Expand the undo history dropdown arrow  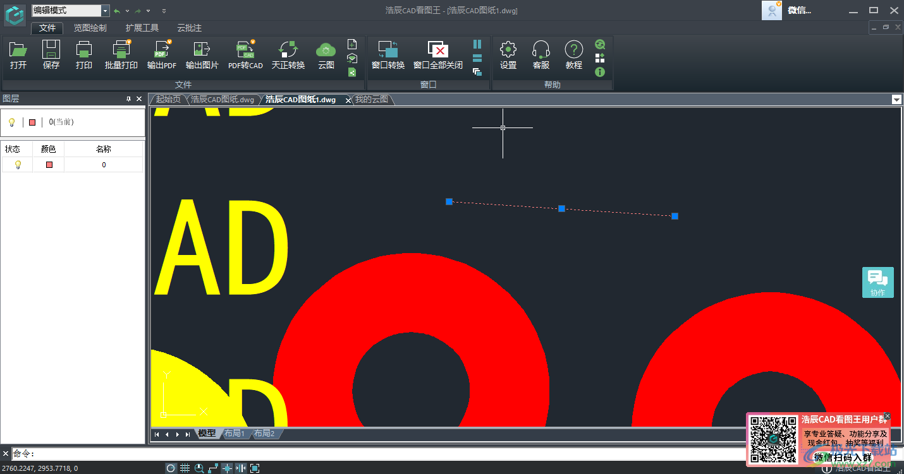coord(127,11)
